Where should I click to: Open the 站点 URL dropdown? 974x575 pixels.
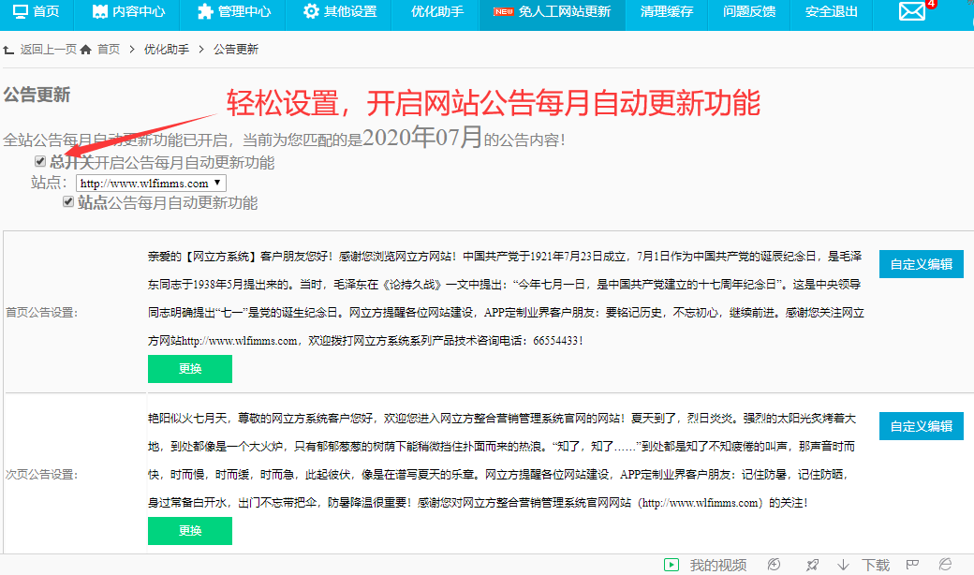click(x=151, y=184)
